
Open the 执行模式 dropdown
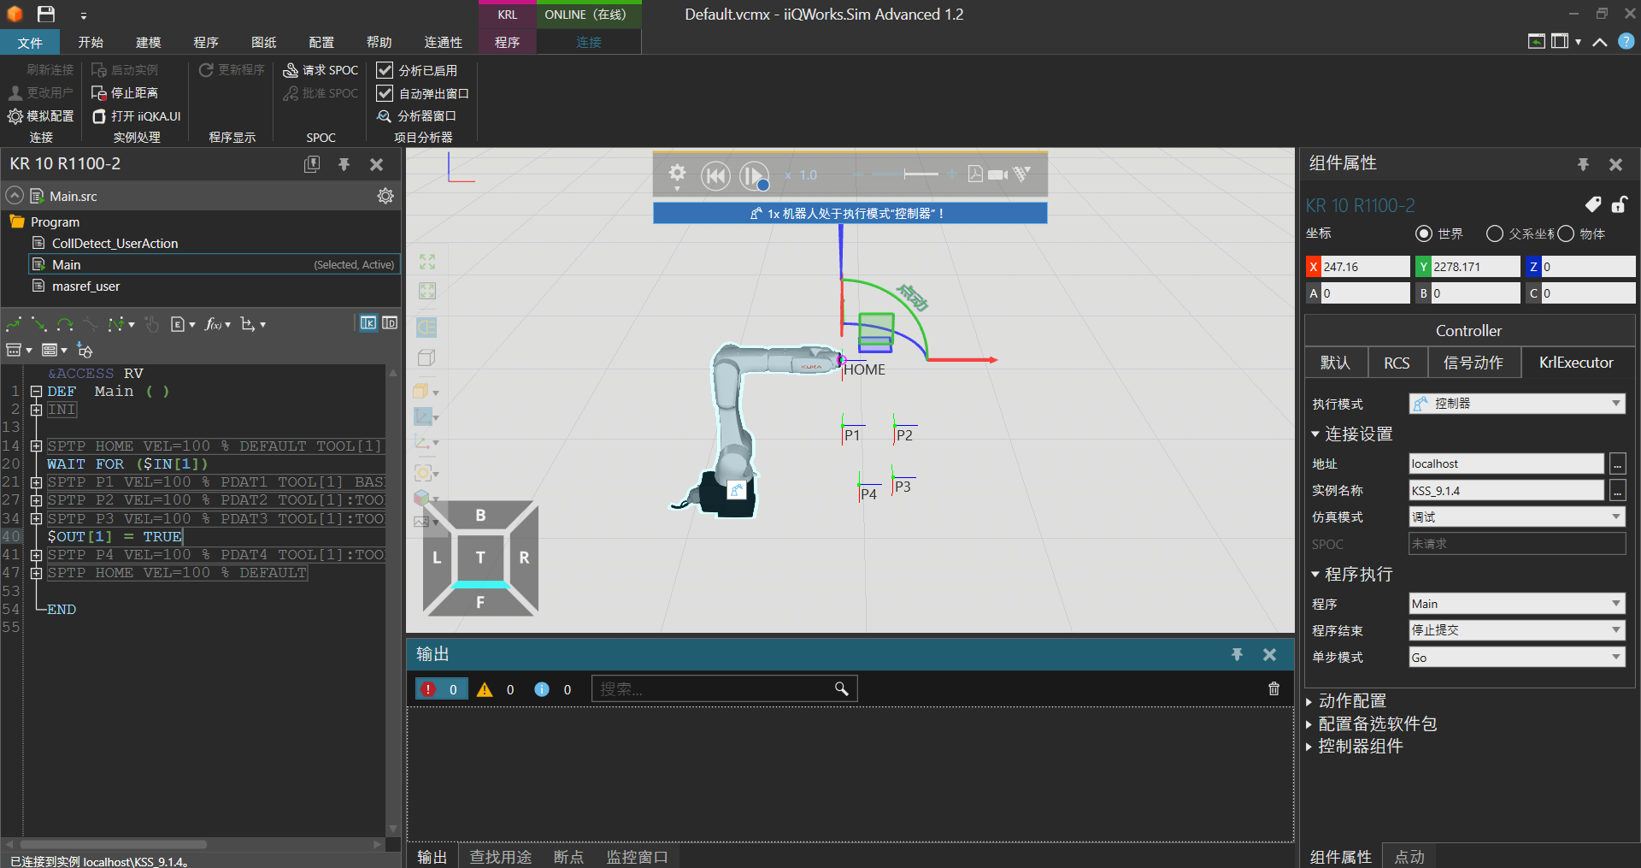[1516, 404]
